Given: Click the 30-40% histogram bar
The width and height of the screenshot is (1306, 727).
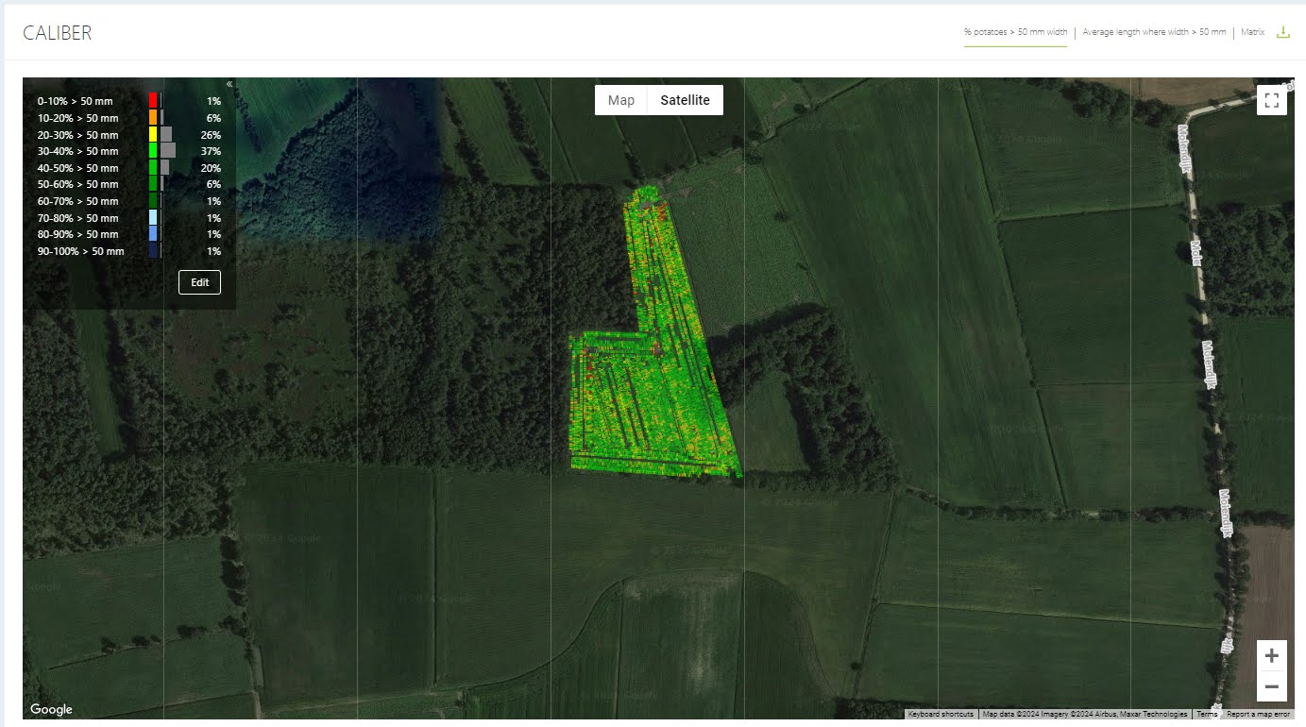Looking at the screenshot, I should pyautogui.click(x=168, y=150).
